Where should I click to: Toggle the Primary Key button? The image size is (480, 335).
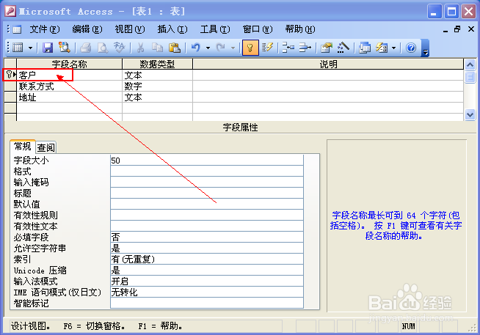pyautogui.click(x=250, y=48)
